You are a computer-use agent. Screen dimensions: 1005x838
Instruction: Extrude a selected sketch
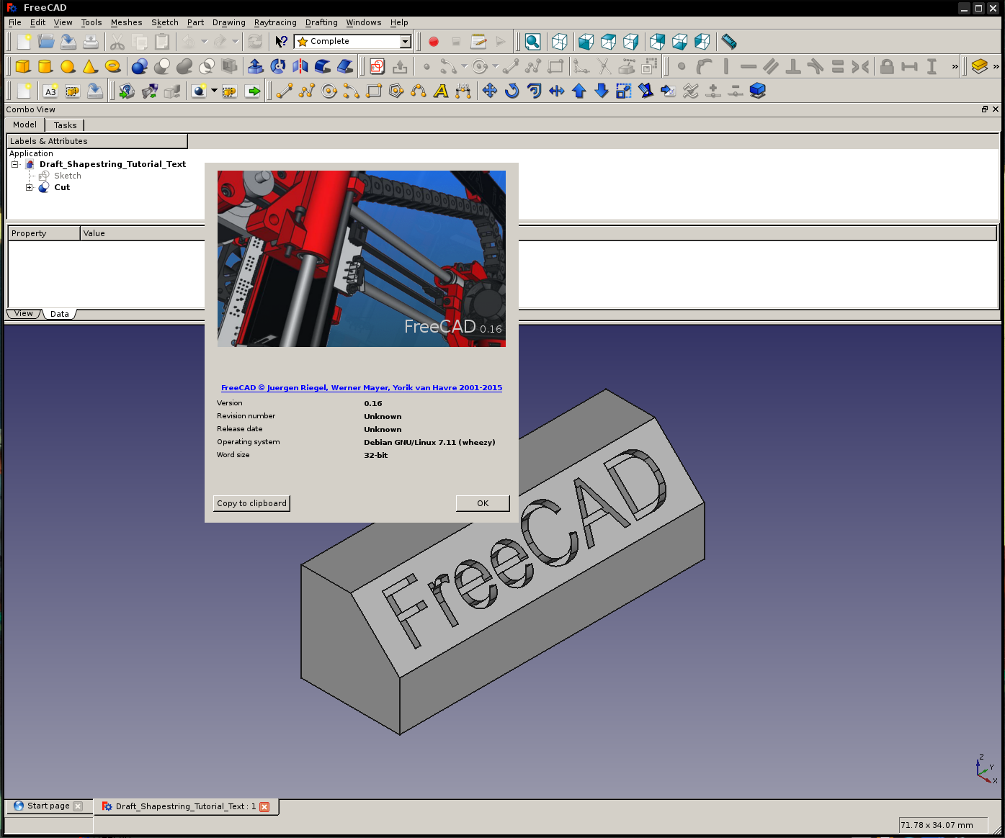(255, 67)
